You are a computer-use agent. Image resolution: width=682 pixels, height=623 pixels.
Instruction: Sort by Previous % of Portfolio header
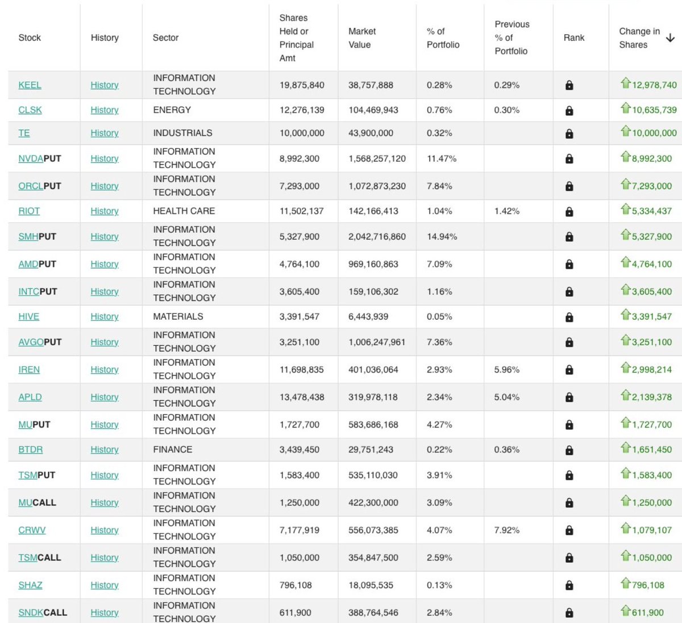(511, 37)
